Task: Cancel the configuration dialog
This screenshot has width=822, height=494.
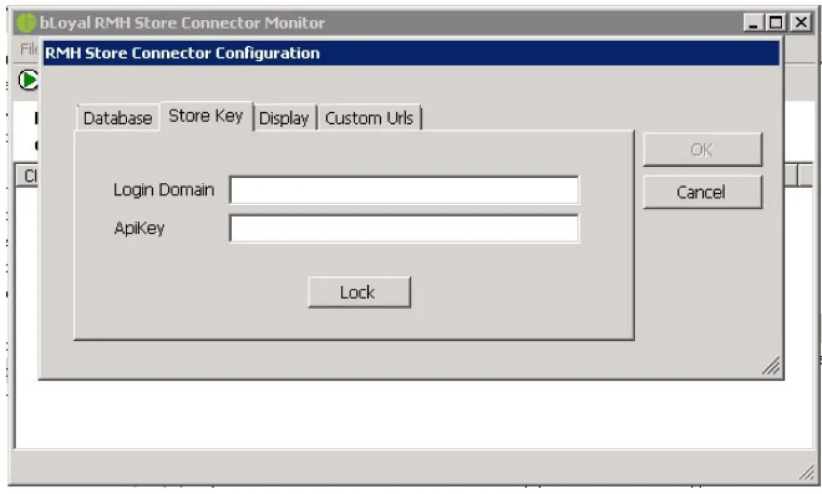Action: [x=702, y=192]
